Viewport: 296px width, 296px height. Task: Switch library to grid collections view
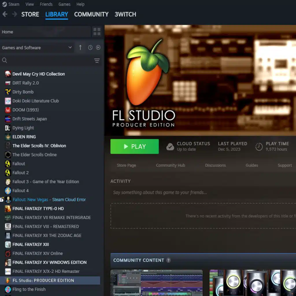(97, 32)
